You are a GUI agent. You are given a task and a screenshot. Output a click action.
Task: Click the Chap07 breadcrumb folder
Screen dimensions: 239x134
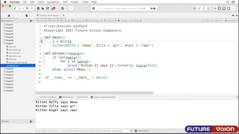(x=109, y=21)
